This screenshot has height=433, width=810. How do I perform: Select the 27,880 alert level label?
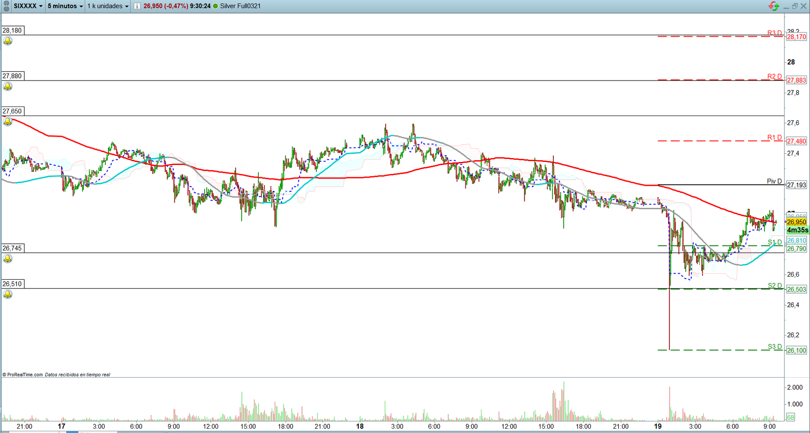coord(13,76)
